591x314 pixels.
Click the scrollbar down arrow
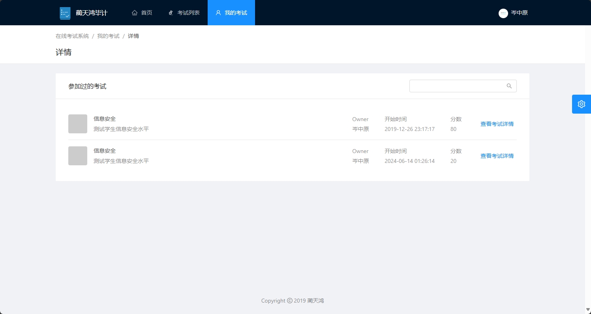coord(588,310)
